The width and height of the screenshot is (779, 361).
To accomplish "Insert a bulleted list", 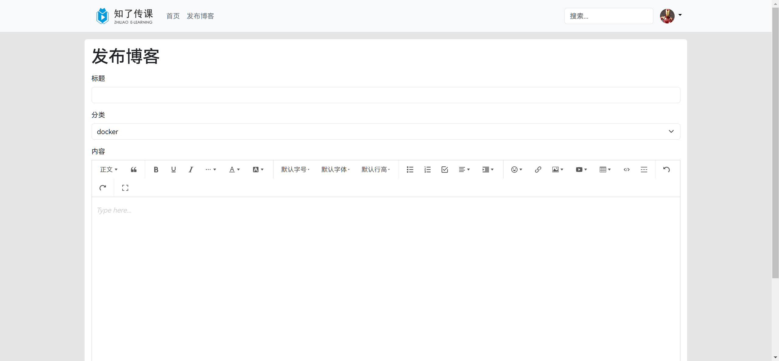I will (410, 169).
